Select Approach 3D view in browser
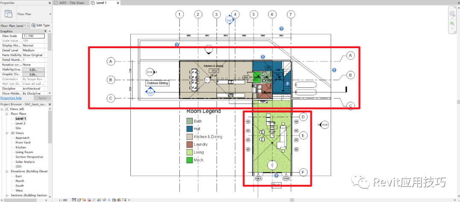The image size is (460, 202). [23, 138]
